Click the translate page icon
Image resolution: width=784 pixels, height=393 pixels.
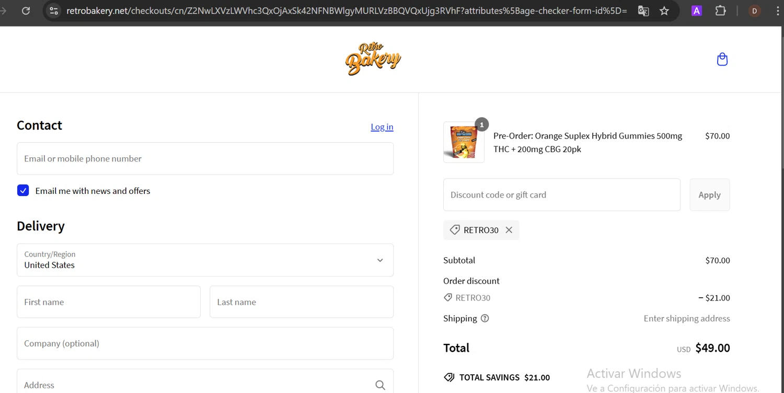pyautogui.click(x=643, y=10)
